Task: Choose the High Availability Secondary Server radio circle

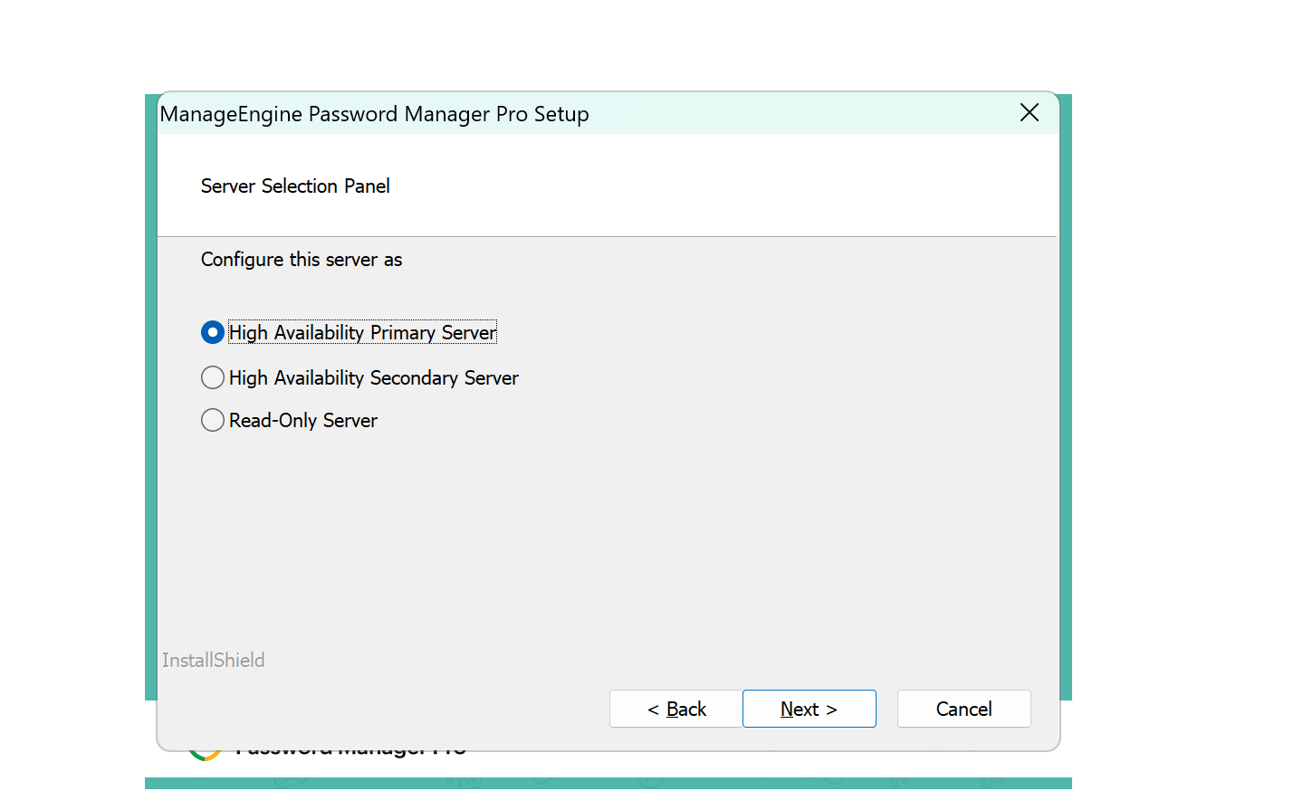Action: tap(213, 377)
